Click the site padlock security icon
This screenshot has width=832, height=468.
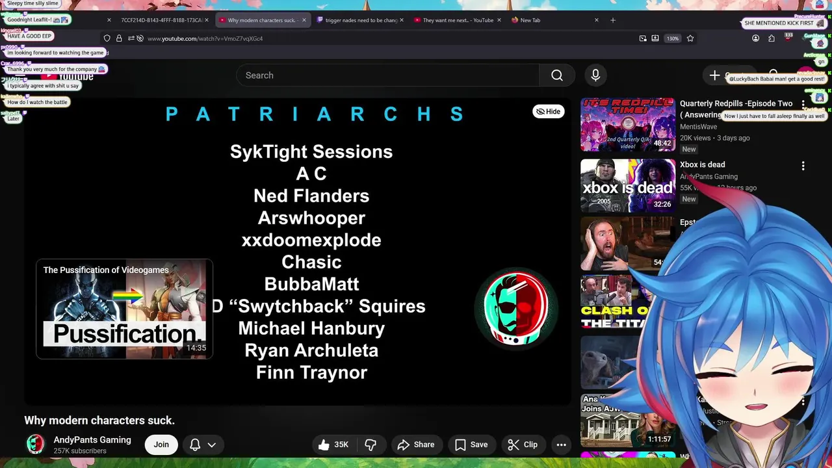click(x=119, y=38)
